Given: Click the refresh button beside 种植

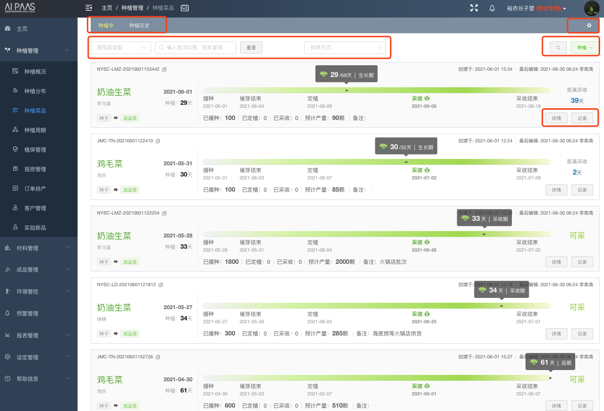Looking at the screenshot, I should [558, 47].
